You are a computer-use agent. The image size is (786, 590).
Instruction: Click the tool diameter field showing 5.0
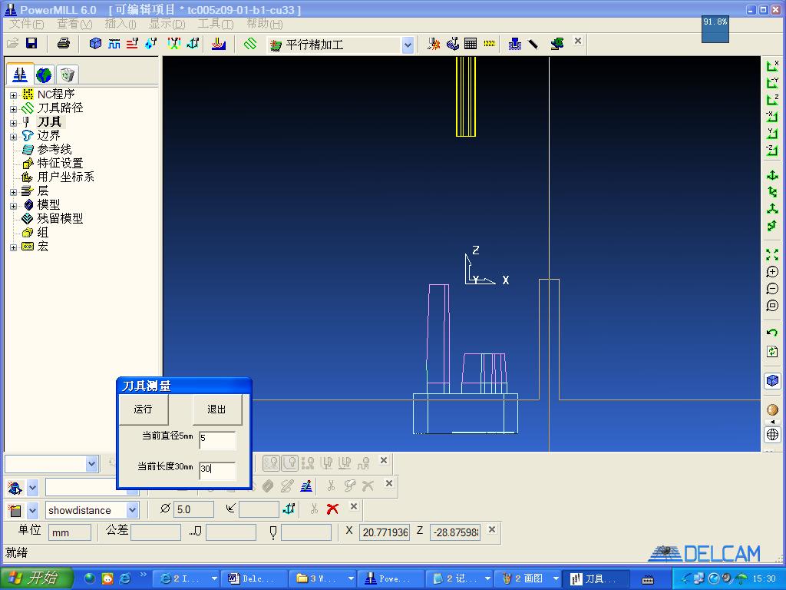coord(193,509)
